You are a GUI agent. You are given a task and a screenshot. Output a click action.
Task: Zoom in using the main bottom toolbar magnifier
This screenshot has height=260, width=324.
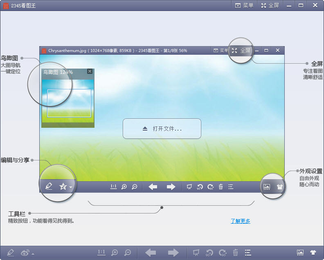click(x=114, y=253)
